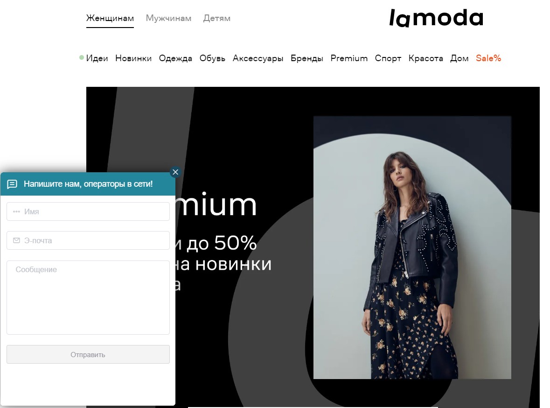Click the chat message icon in the widget header
Viewport: 550px width, 408px height.
12,184
